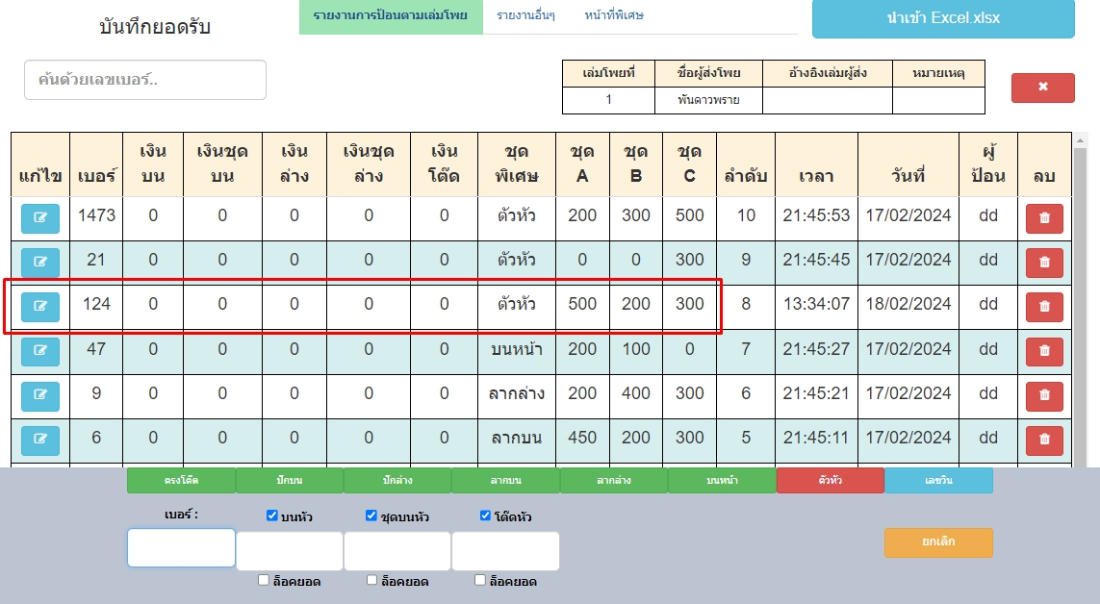Click the edit icon for number 124
Viewport: 1100px width, 604px height.
[40, 307]
